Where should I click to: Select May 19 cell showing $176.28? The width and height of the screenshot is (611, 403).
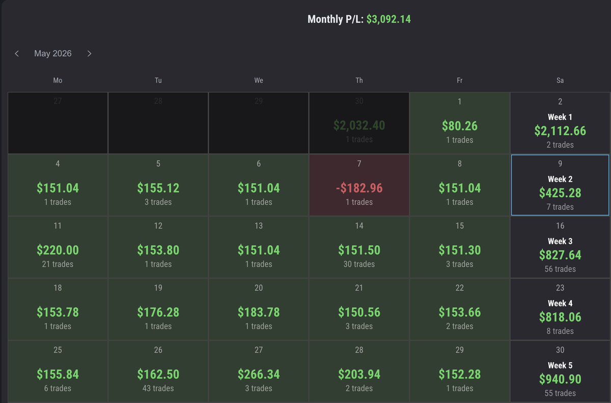[158, 309]
